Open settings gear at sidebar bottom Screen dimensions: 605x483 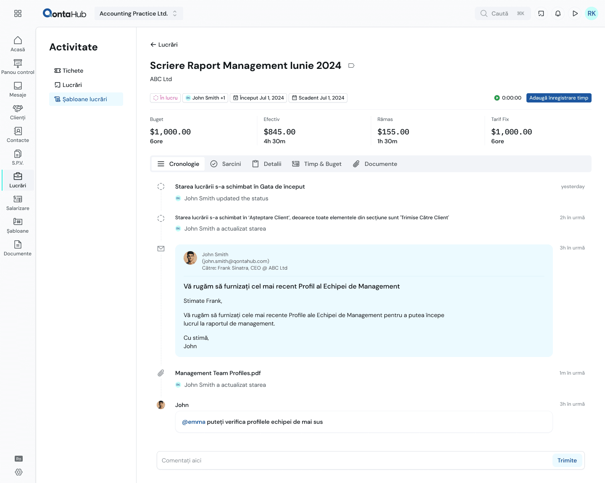click(x=18, y=472)
